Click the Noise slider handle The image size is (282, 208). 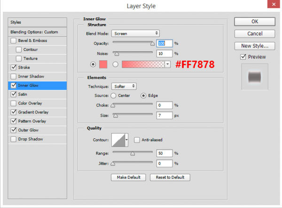117,54
